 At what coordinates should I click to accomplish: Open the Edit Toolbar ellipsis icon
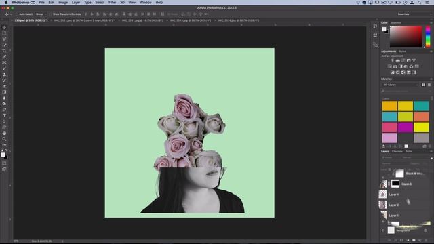coord(4,144)
